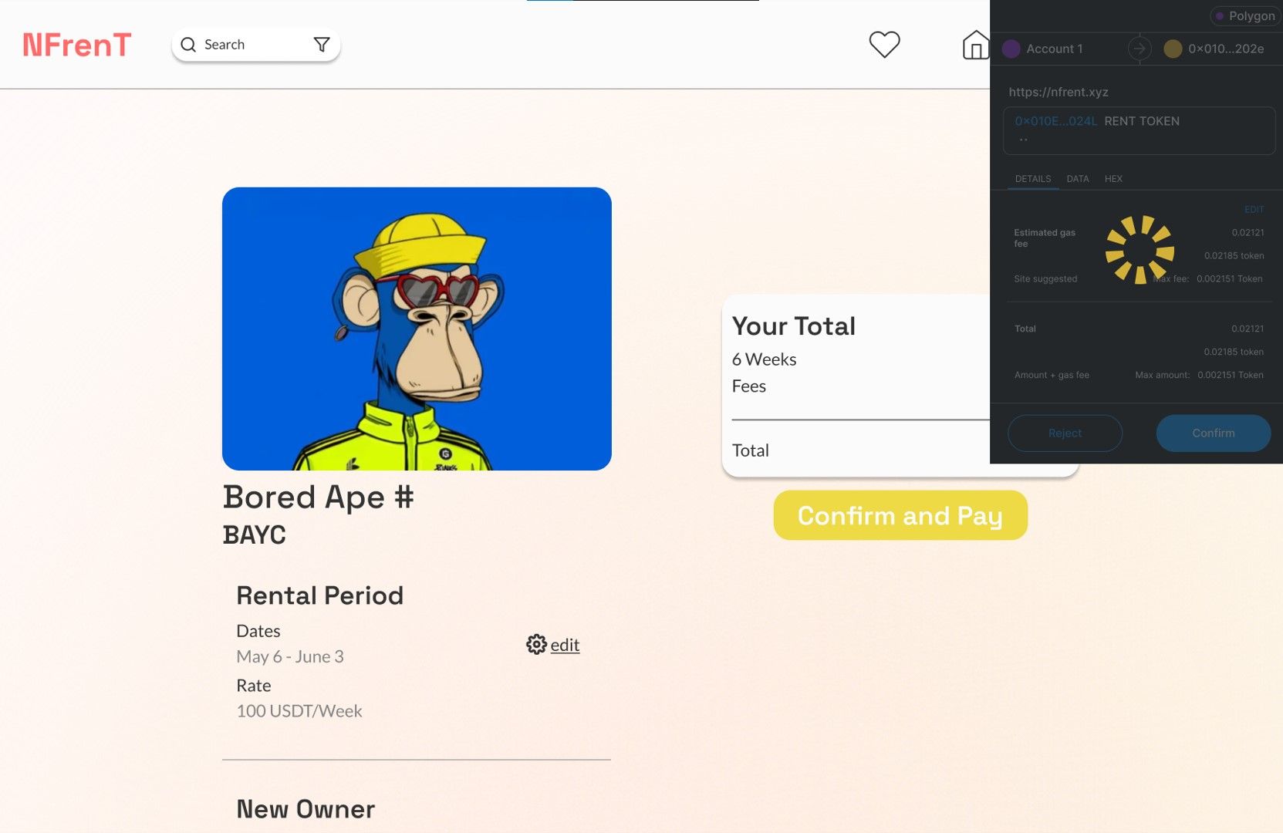This screenshot has width=1283, height=833.
Task: Click the New Owner heading
Action: point(306,809)
